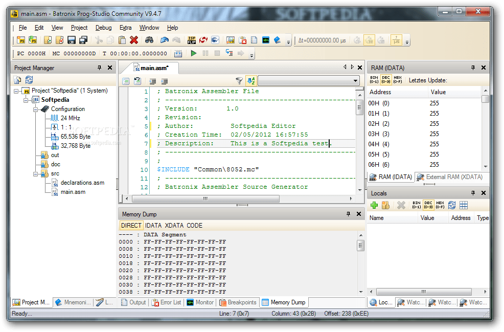
Task: Collapse the Softpedia system tree node
Action: point(26,100)
